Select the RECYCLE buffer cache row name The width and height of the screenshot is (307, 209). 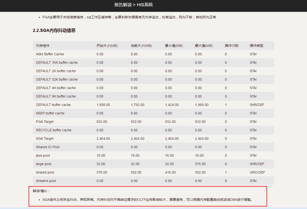[54, 130]
